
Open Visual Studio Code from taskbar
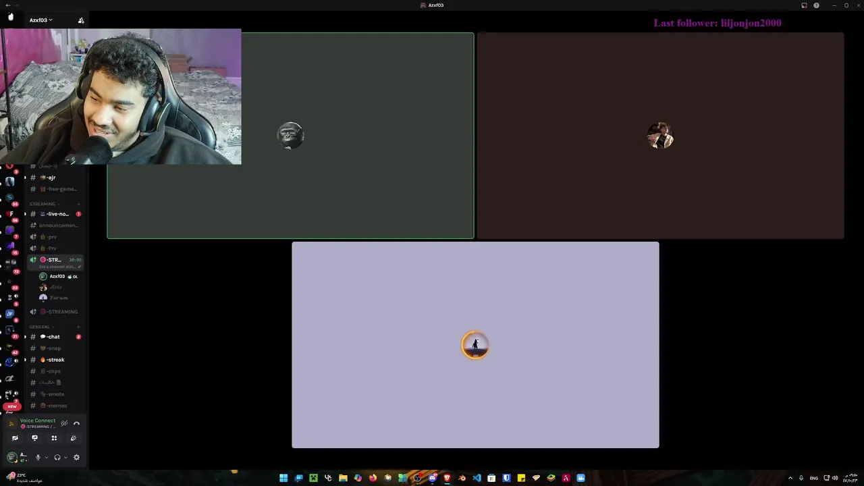(x=477, y=478)
